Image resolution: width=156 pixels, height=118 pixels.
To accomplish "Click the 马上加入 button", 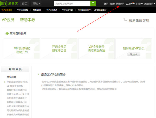I will pos(134,54).
